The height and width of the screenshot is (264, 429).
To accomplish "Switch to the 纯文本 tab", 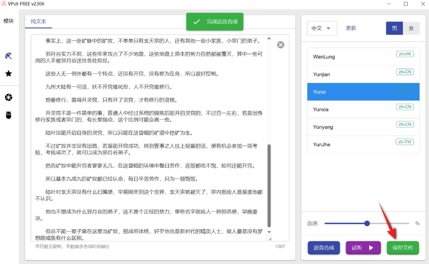I will click(x=39, y=22).
